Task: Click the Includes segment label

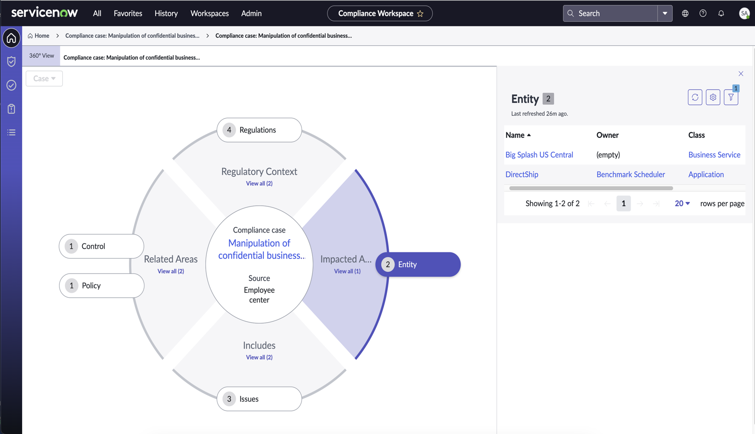Action: click(259, 345)
